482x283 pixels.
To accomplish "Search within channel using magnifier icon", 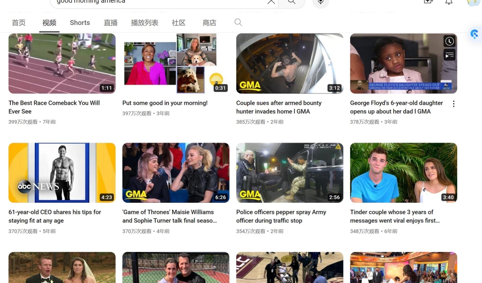I will tap(238, 23).
